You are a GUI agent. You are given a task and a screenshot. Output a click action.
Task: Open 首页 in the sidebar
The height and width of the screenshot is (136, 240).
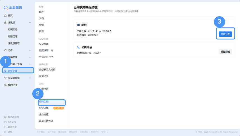click(x=10, y=16)
